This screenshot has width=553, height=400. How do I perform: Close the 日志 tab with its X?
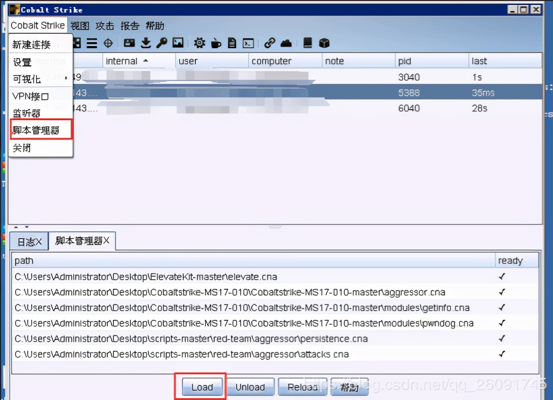click(39, 242)
